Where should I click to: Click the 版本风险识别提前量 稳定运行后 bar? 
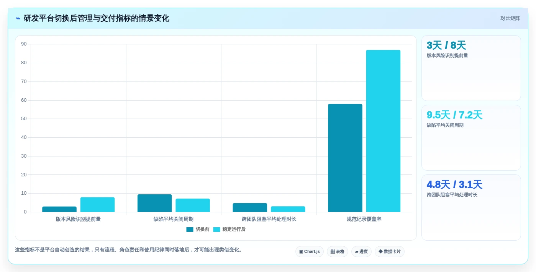click(x=97, y=205)
